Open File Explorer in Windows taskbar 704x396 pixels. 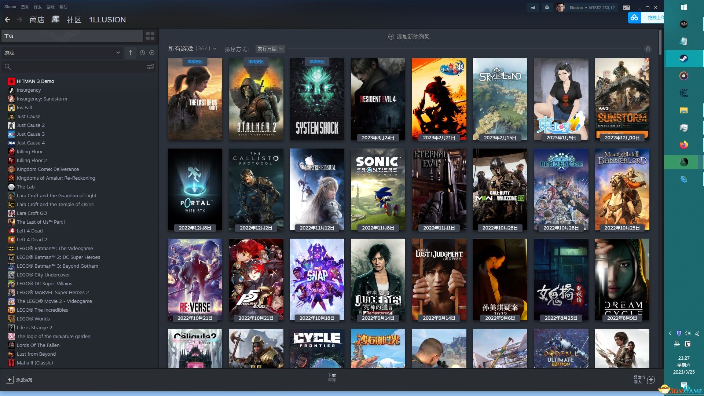click(683, 110)
